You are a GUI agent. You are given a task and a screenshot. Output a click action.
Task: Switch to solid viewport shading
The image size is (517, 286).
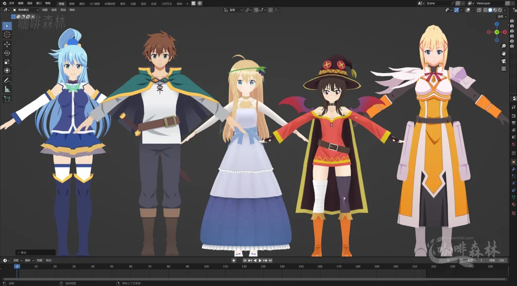click(490, 10)
